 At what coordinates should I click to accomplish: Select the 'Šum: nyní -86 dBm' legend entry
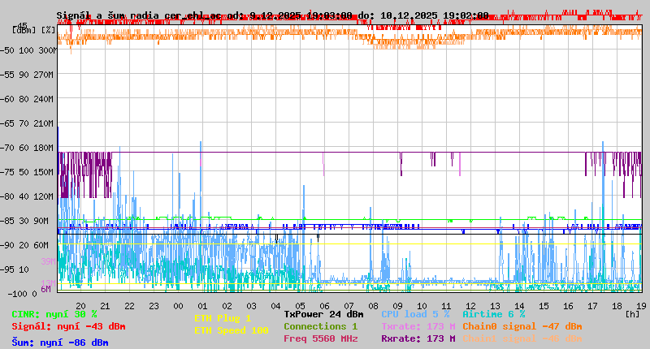point(60,343)
